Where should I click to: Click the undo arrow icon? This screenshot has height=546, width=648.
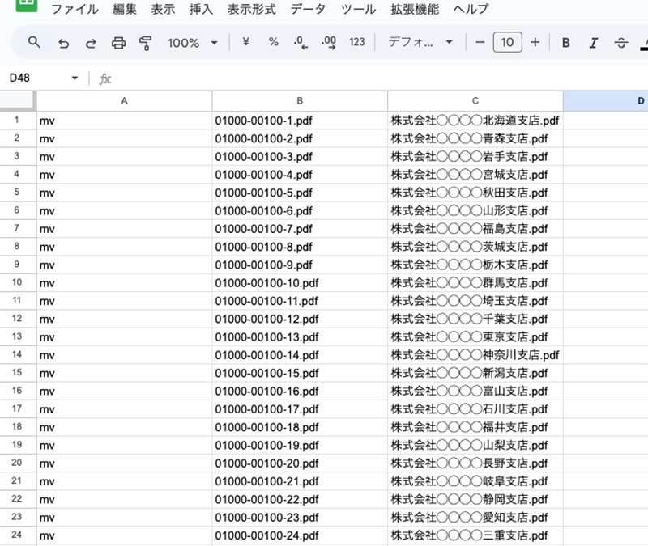click(x=63, y=42)
